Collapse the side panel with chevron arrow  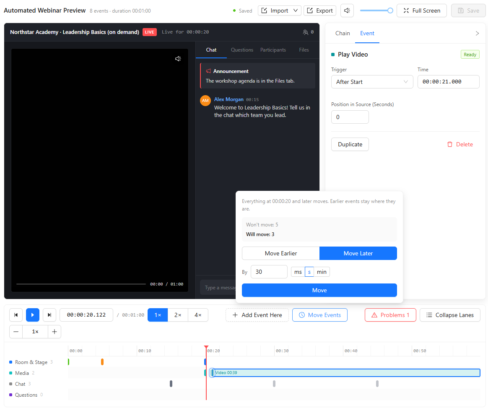(477, 33)
